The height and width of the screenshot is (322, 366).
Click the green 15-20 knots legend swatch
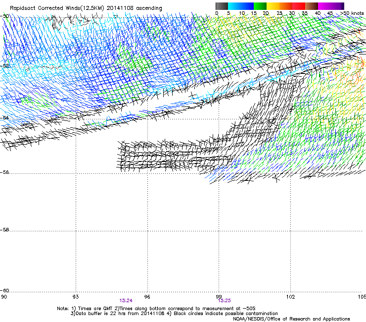point(260,6)
